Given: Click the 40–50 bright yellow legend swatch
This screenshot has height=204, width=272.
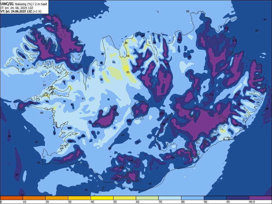Looking at the screenshot, I should (102, 198).
